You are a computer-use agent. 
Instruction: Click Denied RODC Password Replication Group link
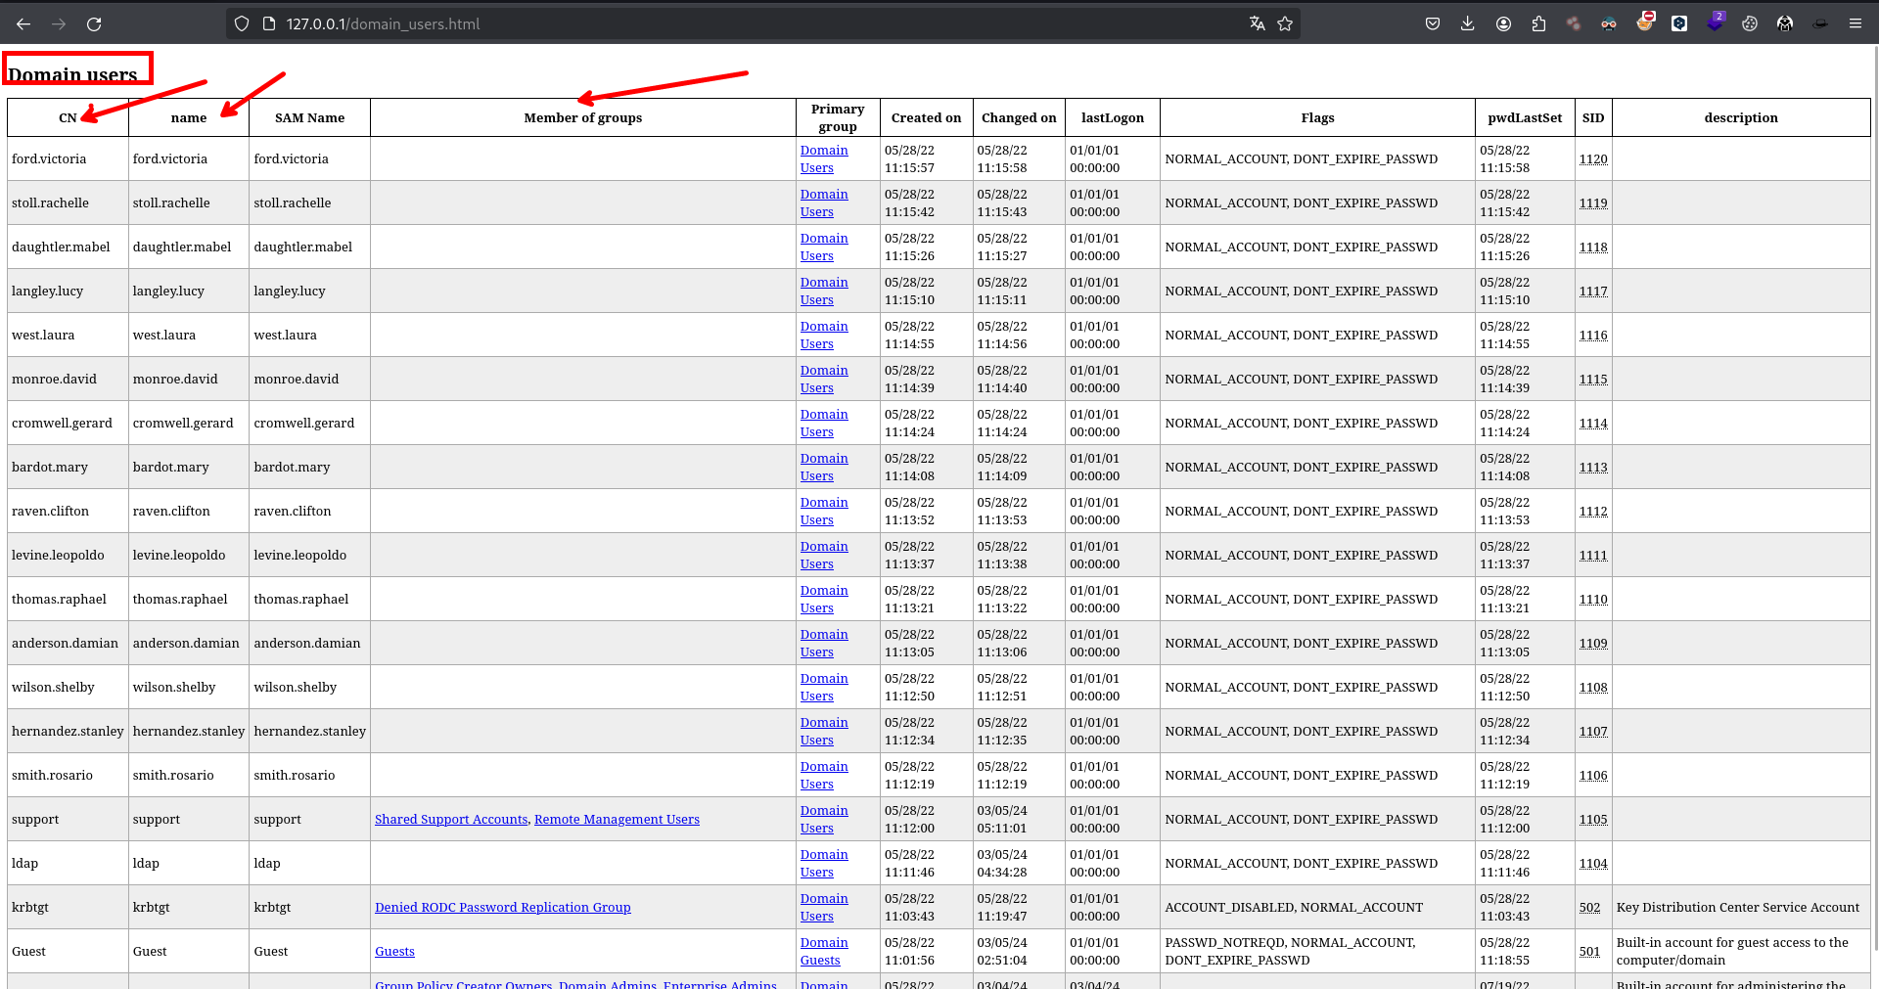[502, 907]
